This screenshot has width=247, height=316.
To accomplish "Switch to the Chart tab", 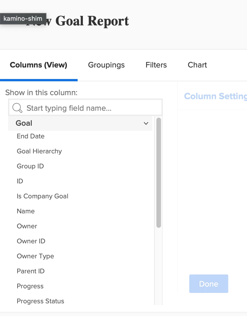I will tap(197, 65).
